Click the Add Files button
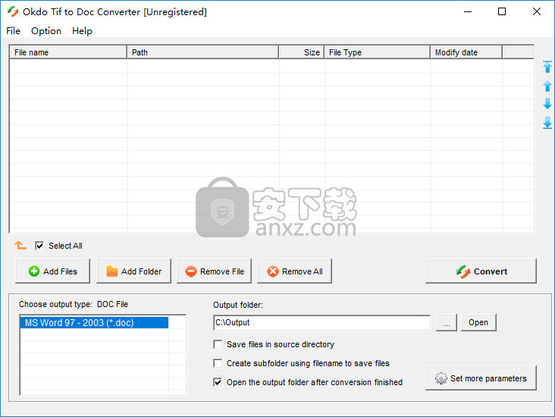555x417 pixels. click(x=53, y=271)
